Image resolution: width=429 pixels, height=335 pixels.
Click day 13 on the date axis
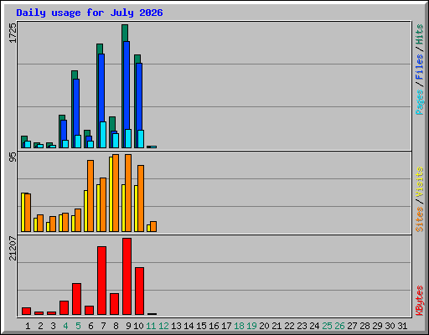(176, 326)
